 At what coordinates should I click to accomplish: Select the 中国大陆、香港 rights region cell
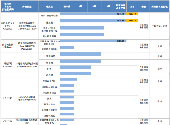click(x=160, y=26)
